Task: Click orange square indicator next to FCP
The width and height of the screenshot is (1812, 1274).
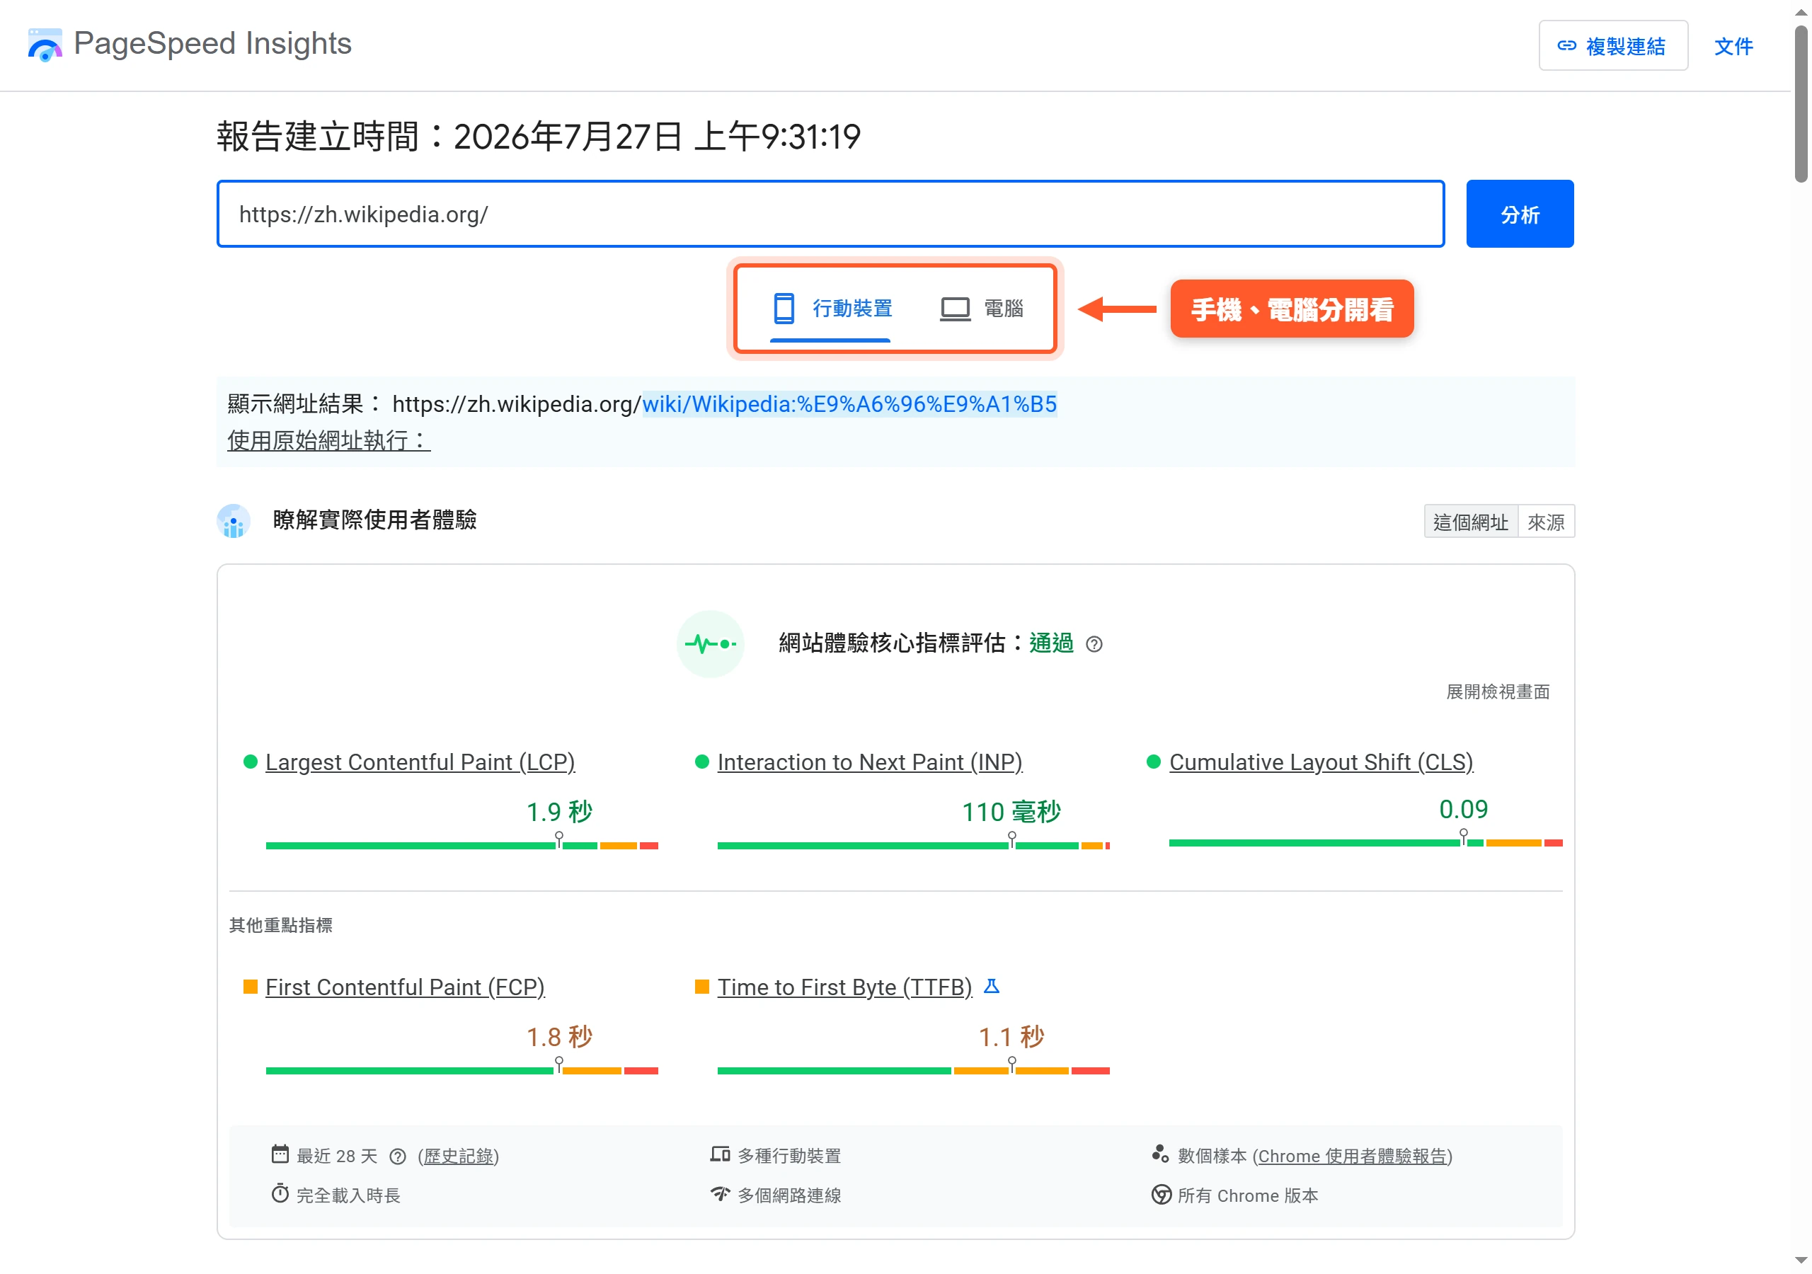Action: click(x=250, y=987)
